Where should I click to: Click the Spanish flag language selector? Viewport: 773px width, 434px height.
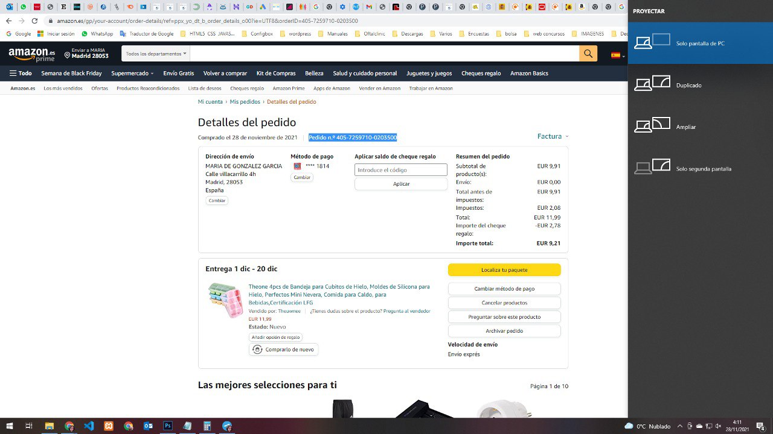(x=617, y=55)
